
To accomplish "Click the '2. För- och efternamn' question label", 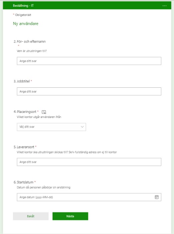I will (30, 41).
